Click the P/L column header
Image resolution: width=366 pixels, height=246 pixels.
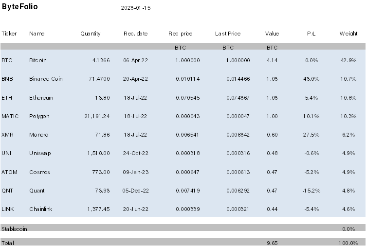click(x=311, y=34)
